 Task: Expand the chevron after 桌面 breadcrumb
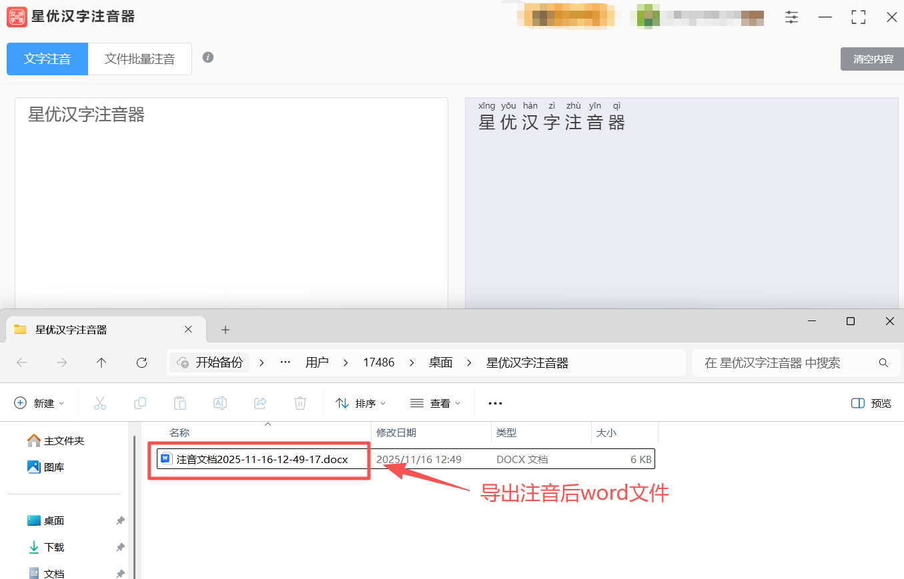[x=470, y=362]
